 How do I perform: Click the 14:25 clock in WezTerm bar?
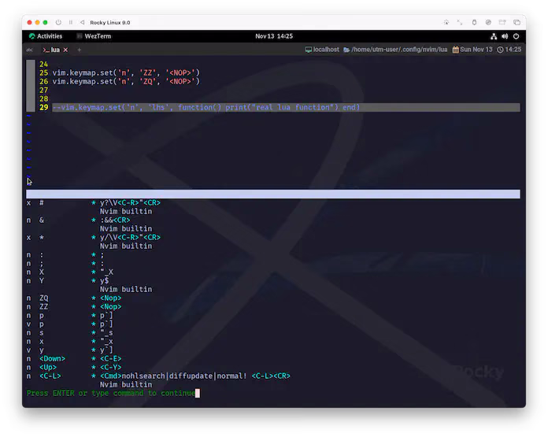(x=509, y=50)
